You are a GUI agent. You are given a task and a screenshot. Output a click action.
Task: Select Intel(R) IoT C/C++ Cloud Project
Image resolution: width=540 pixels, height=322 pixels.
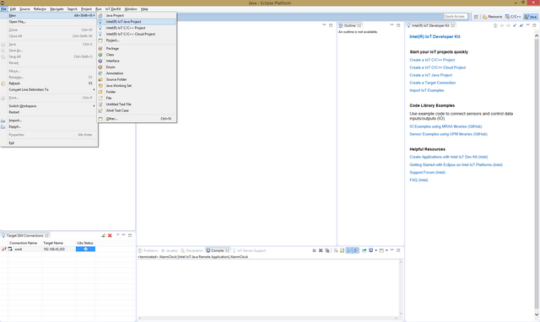point(137,34)
